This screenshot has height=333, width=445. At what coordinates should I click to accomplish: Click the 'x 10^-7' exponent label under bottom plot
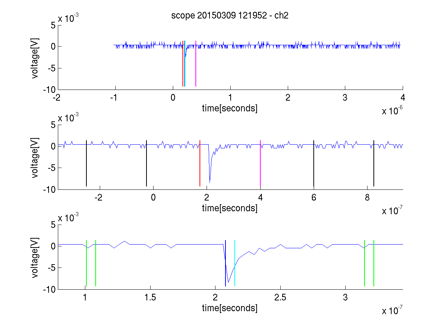(x=392, y=310)
